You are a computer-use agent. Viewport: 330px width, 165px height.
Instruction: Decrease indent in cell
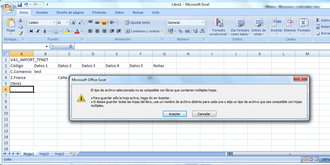tap(112, 31)
